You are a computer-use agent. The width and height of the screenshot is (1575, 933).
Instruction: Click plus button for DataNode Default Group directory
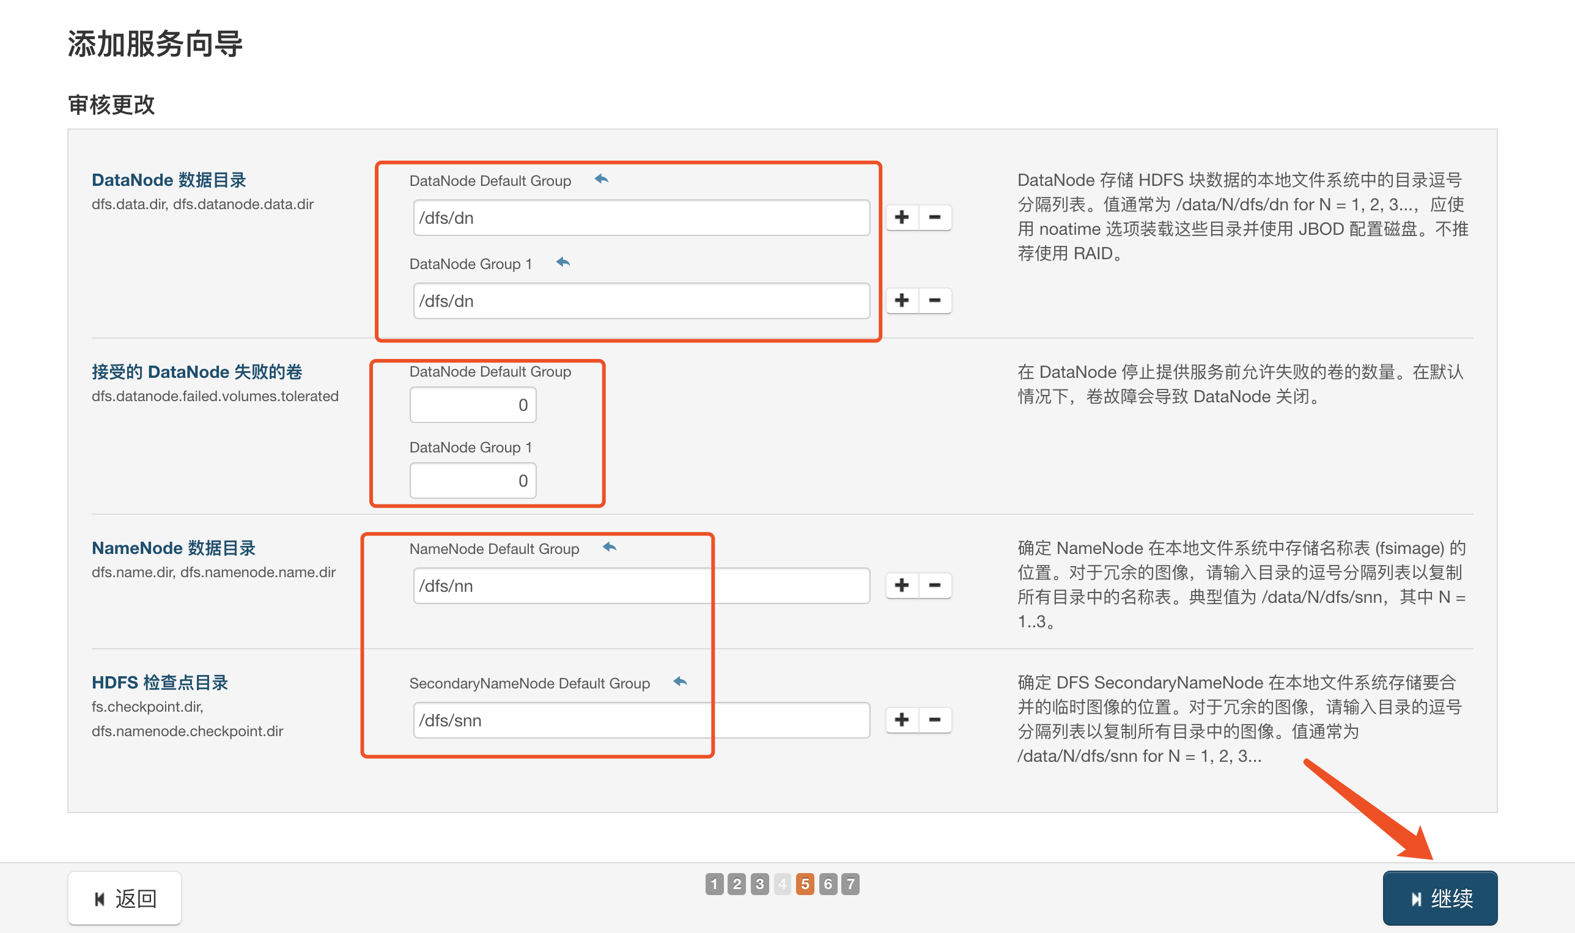click(902, 218)
